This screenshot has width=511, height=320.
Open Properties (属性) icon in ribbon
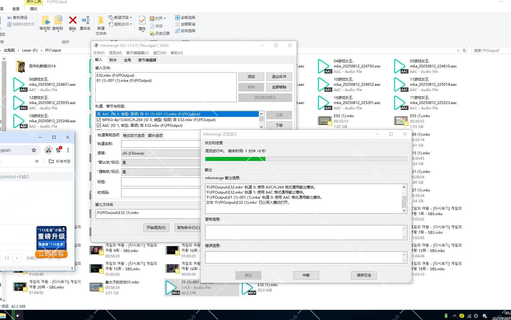click(142, 22)
